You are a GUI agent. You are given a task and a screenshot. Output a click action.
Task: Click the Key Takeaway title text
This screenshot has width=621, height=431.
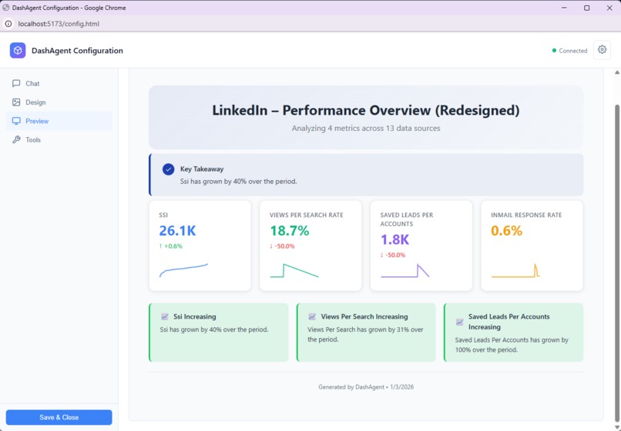(x=202, y=169)
